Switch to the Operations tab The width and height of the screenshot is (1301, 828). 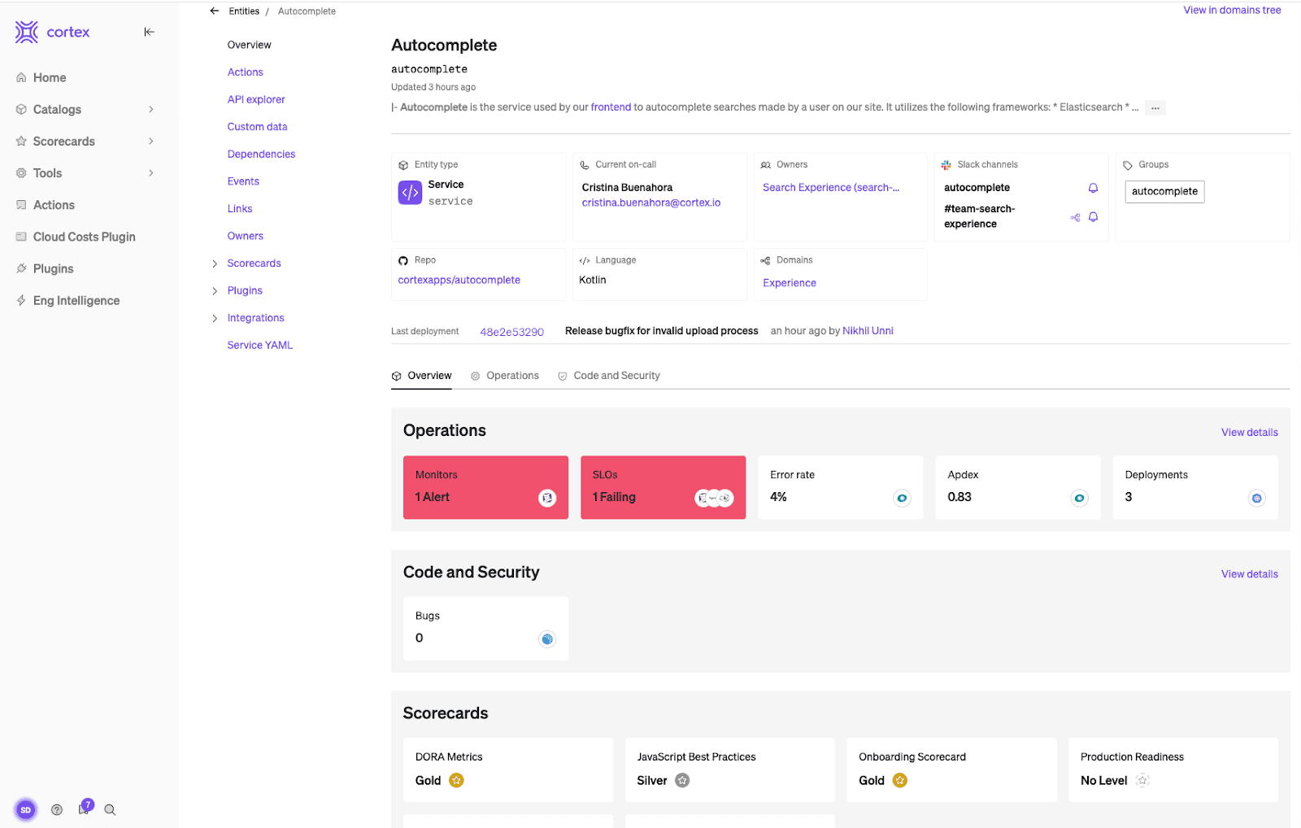click(505, 376)
